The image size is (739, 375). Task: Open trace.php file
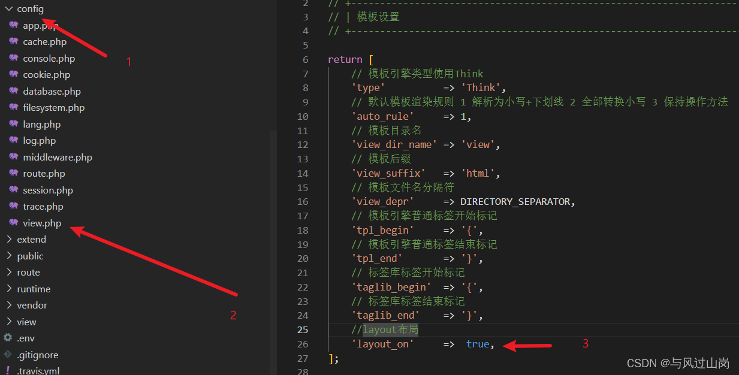click(43, 207)
